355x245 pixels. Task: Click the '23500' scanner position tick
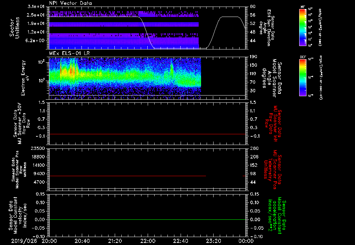pyautogui.click(x=38, y=148)
